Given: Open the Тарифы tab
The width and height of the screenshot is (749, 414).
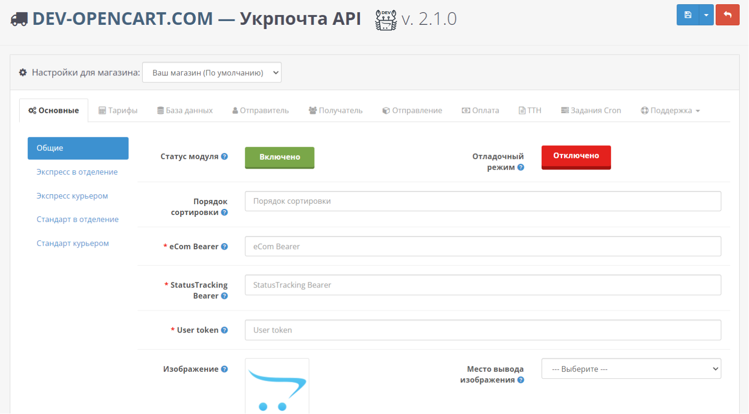Looking at the screenshot, I should pos(118,111).
